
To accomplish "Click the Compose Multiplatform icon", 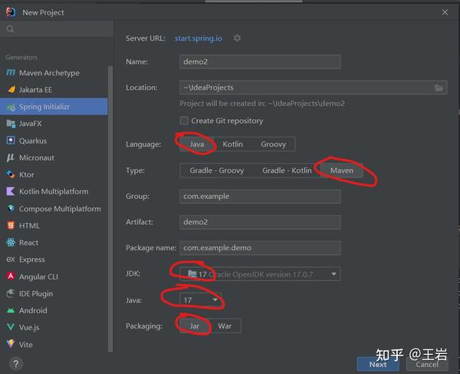I will coord(11,208).
